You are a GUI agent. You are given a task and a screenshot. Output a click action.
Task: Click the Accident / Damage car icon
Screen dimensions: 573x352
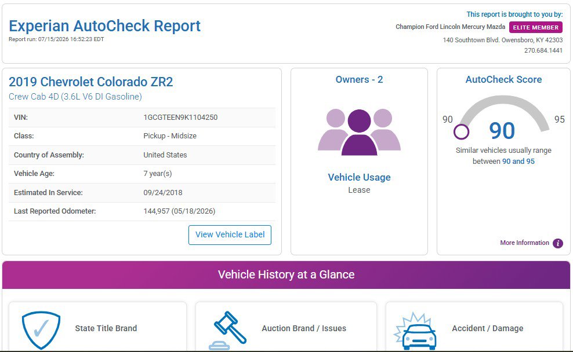[415, 331]
